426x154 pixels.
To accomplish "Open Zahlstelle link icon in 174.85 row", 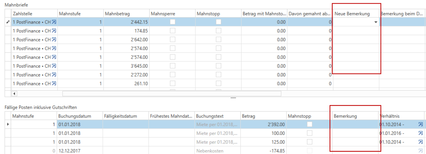I will [54, 31].
